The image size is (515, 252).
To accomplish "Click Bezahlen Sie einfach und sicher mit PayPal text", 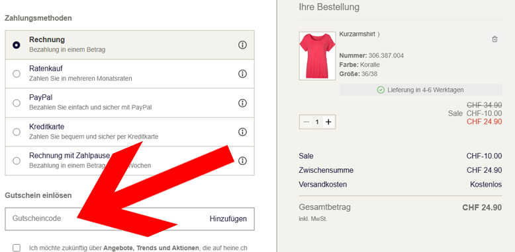I will coord(90,108).
